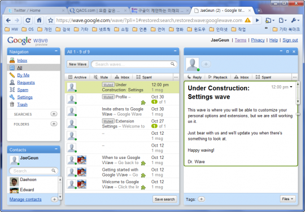
Task: Open the Trash navigation link
Action: 23,104
